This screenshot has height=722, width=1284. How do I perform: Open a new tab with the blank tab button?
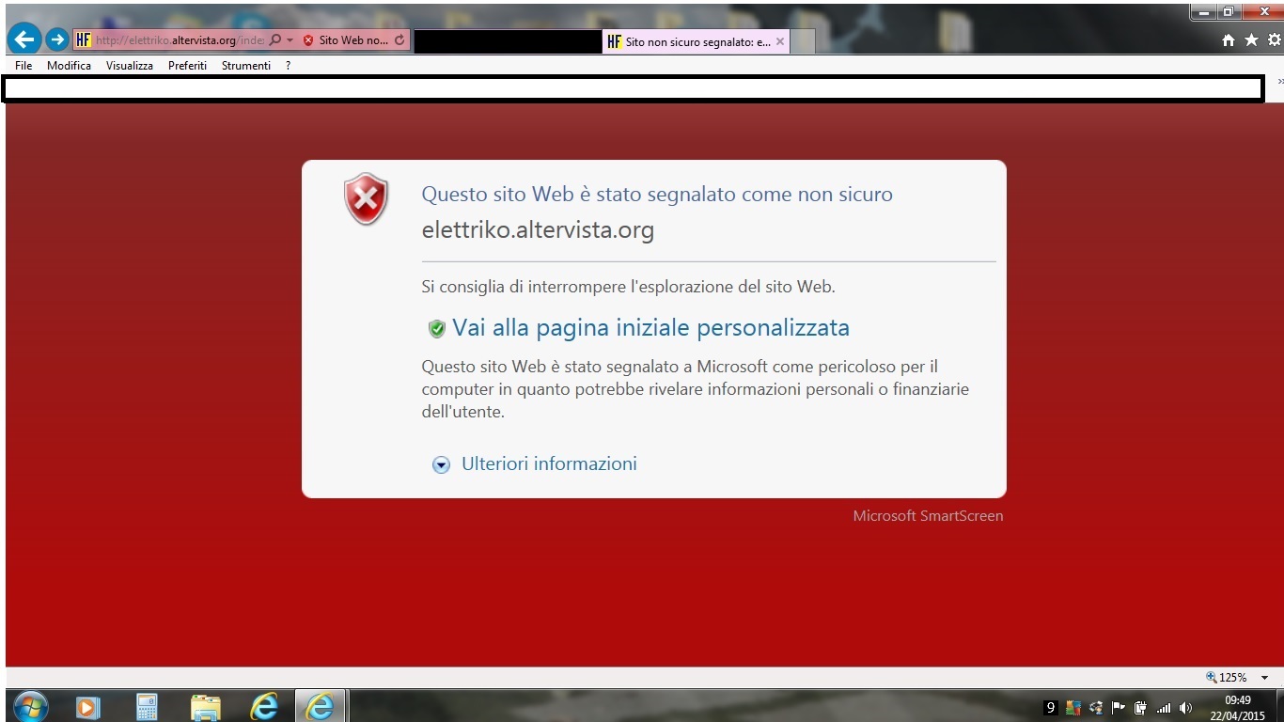click(x=803, y=41)
